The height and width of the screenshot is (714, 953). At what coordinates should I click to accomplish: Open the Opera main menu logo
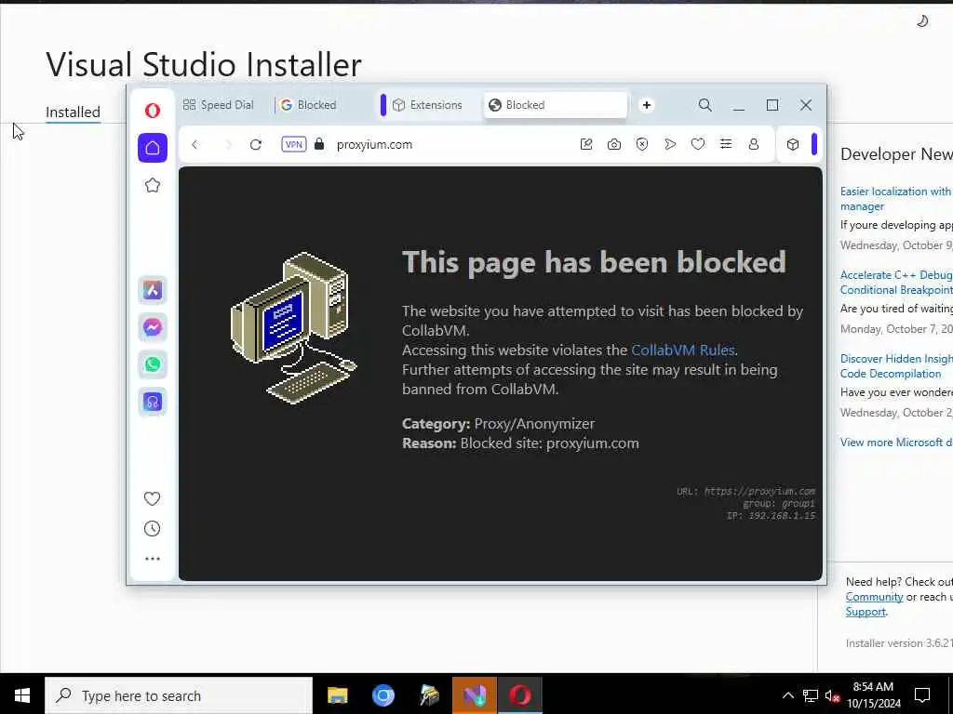pos(153,110)
